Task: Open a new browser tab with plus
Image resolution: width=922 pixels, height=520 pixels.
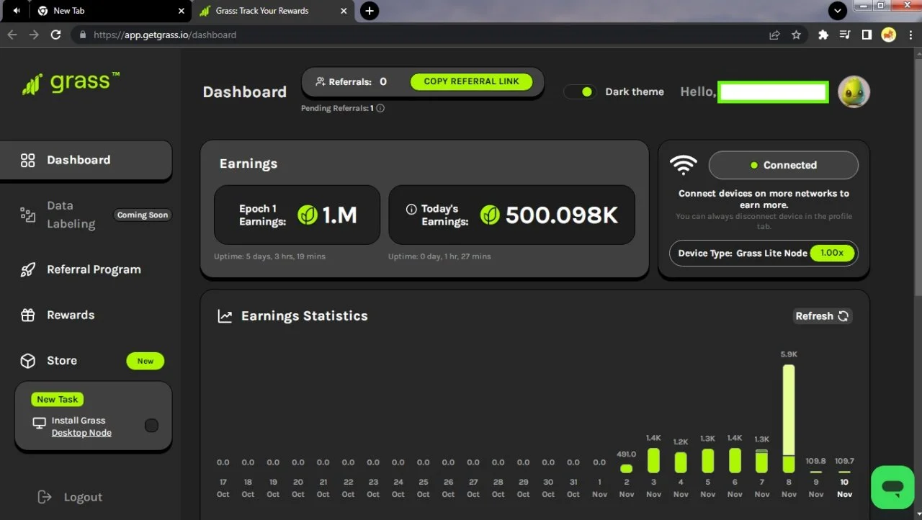Action: click(370, 11)
